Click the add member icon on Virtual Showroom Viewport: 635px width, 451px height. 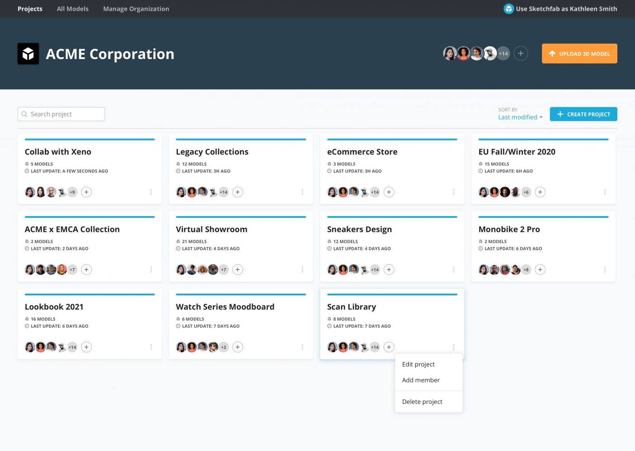click(238, 269)
